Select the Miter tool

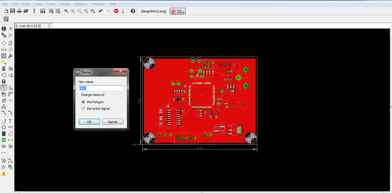click(x=10, y=94)
